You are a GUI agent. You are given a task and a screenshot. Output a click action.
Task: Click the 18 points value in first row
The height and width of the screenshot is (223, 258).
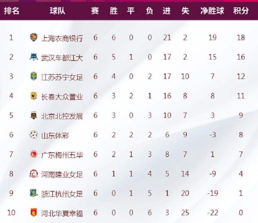click(241, 38)
